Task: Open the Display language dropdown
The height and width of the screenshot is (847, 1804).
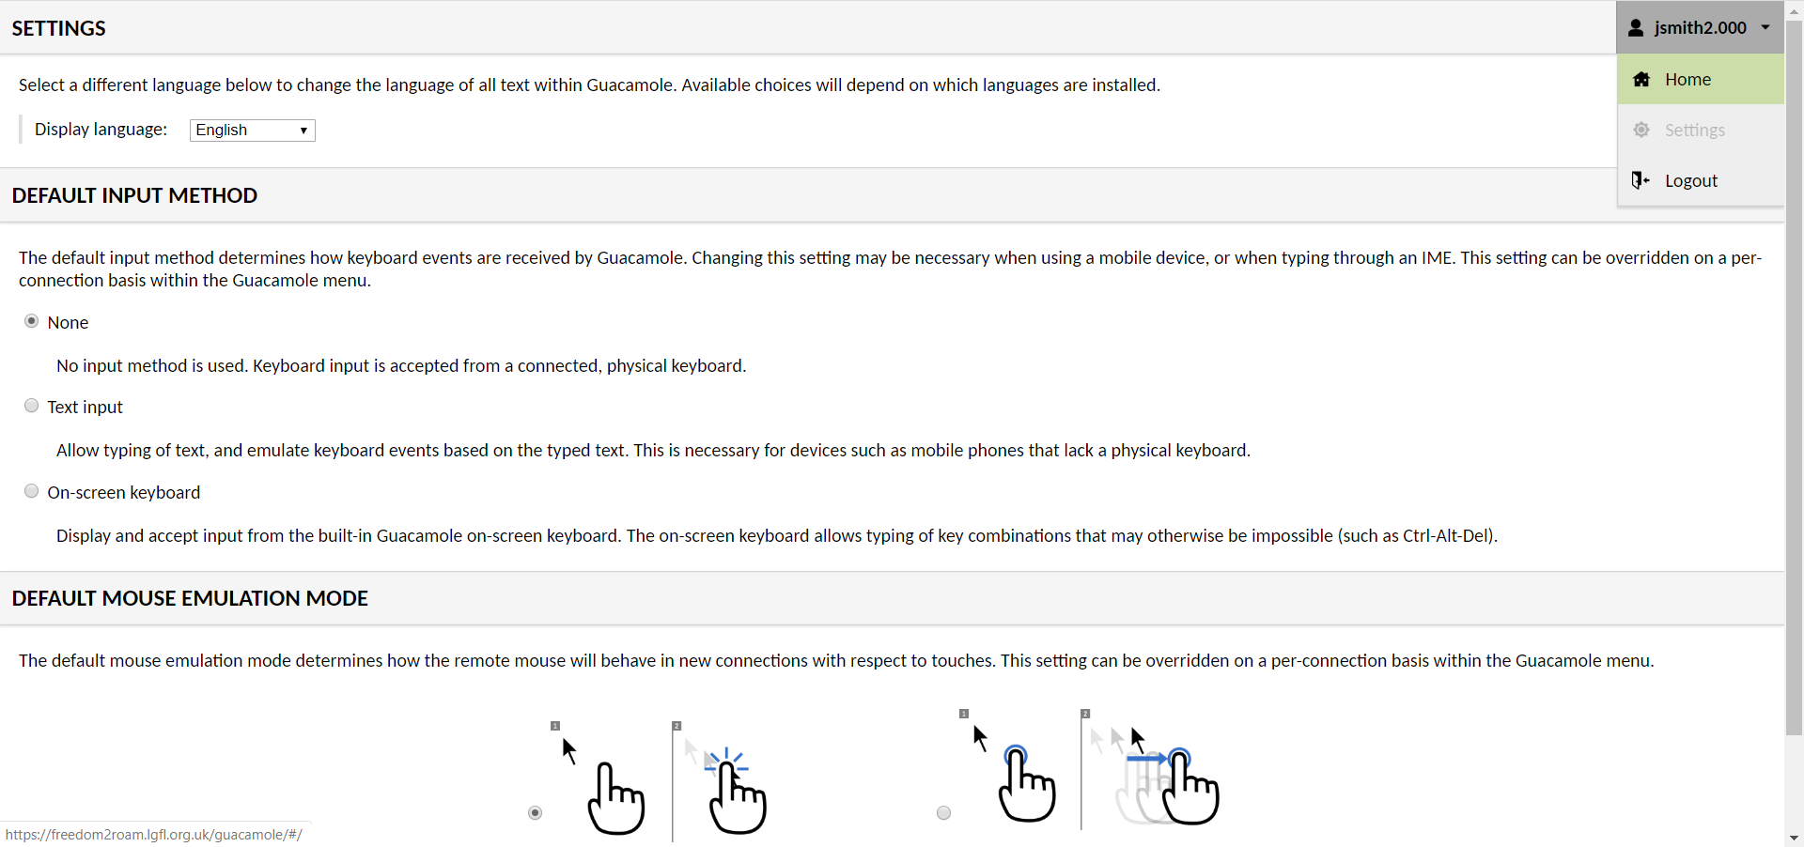Action: coord(252,130)
